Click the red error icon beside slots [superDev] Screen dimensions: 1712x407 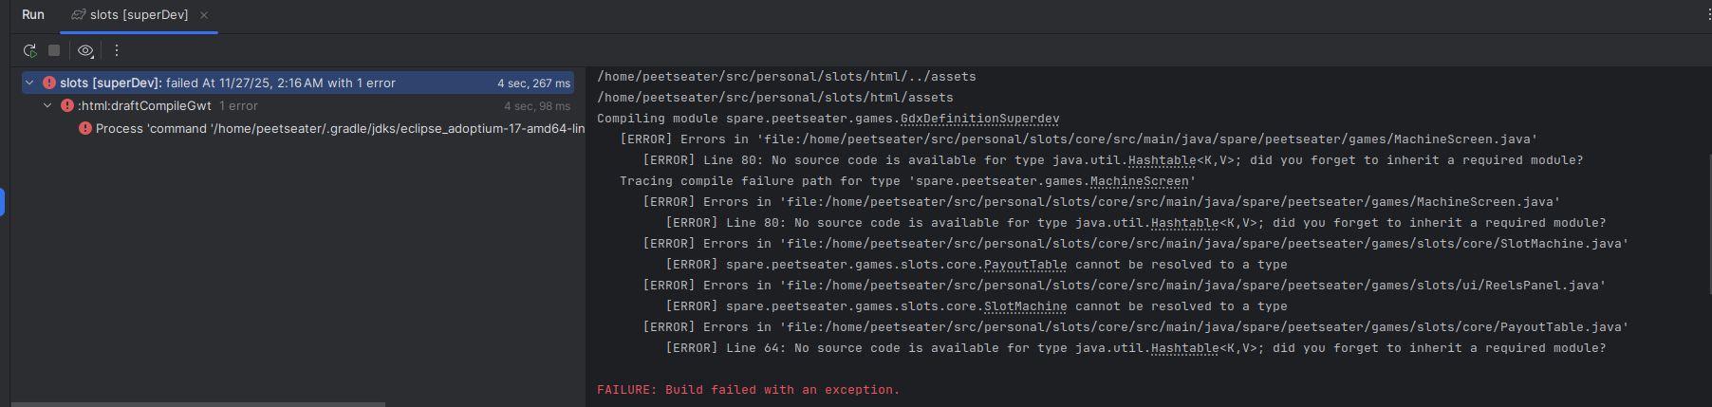click(49, 83)
